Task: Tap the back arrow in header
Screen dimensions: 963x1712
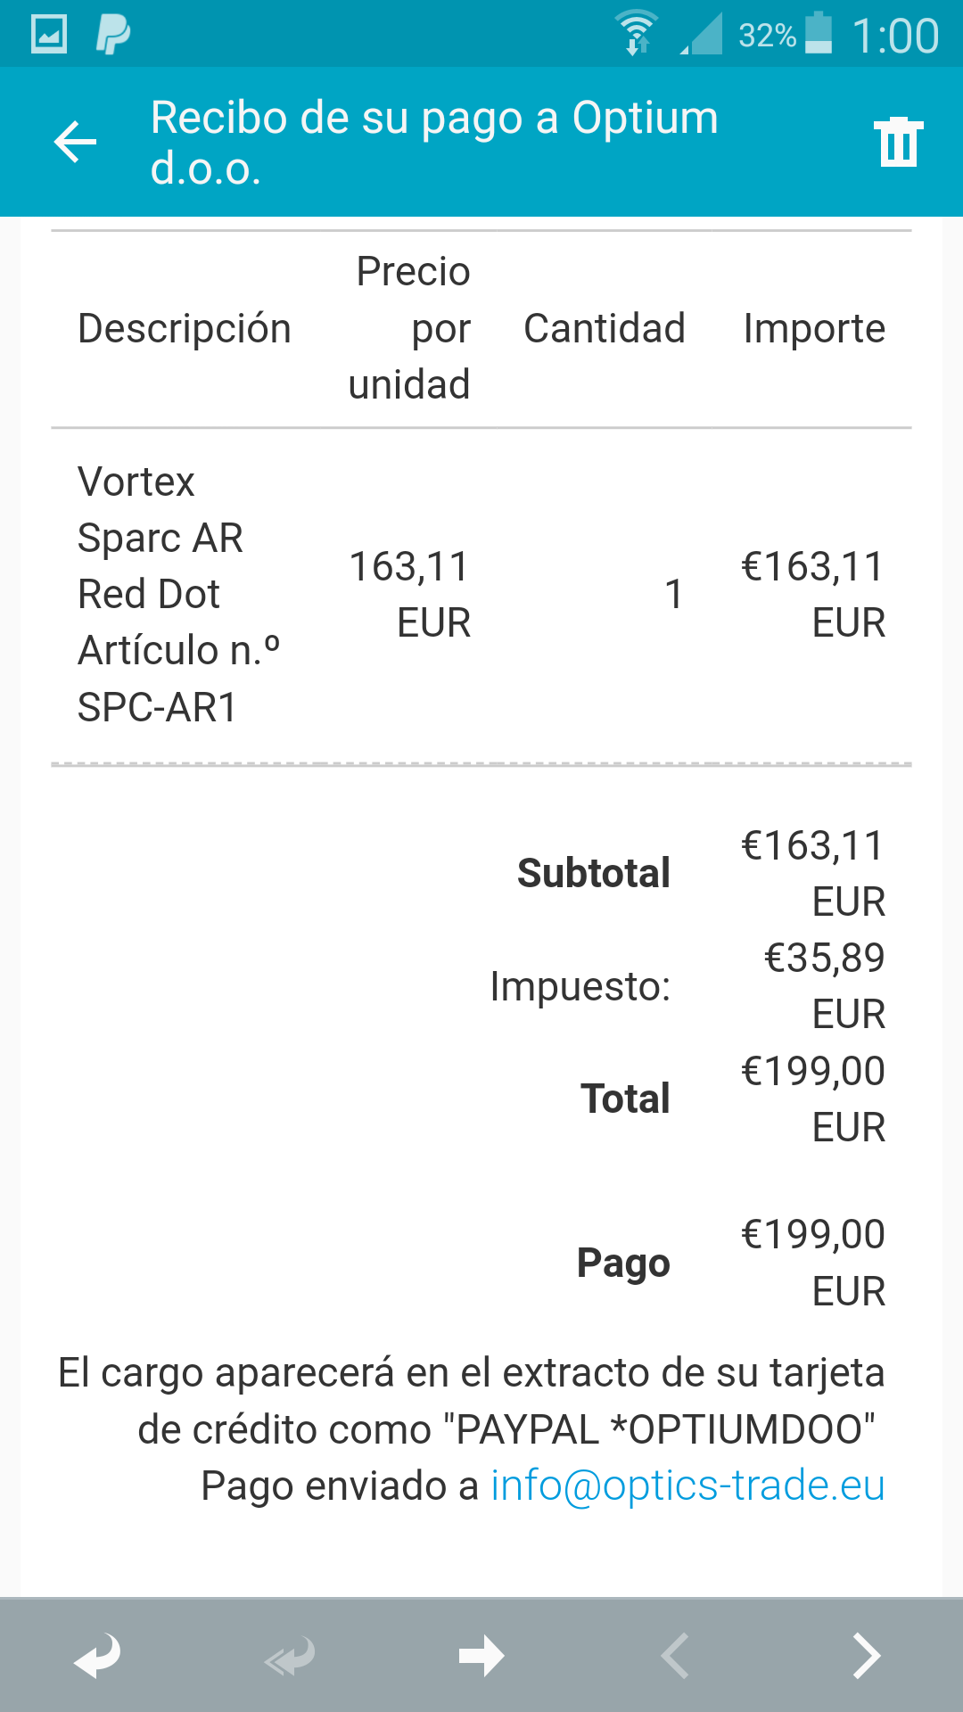Action: pyautogui.click(x=75, y=142)
